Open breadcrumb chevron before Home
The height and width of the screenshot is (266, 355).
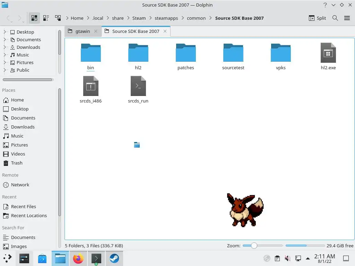point(67,18)
